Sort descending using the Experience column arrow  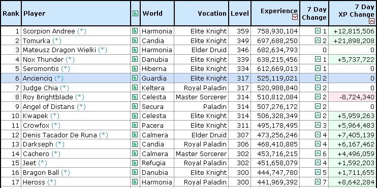click(295, 17)
